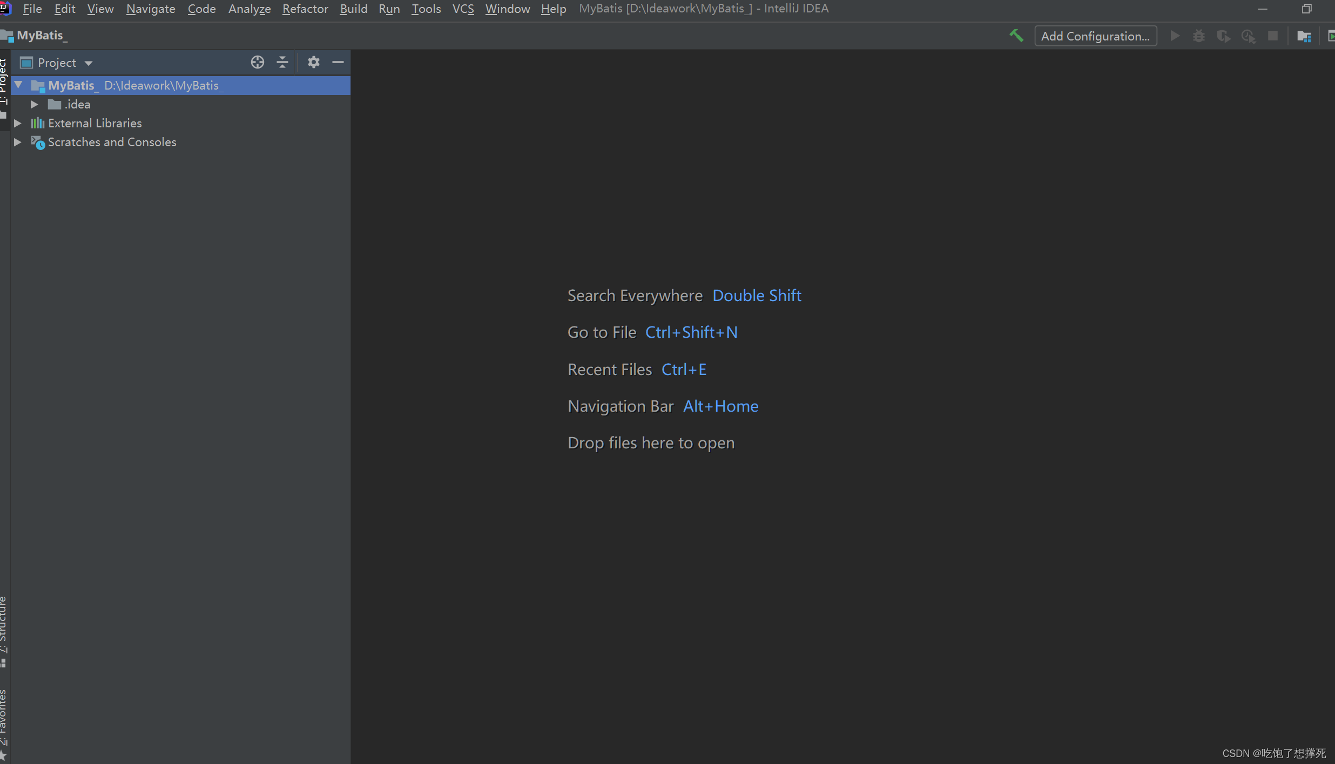This screenshot has height=764, width=1335.
Task: Click the Double Shift shortcut text
Action: pyautogui.click(x=757, y=295)
